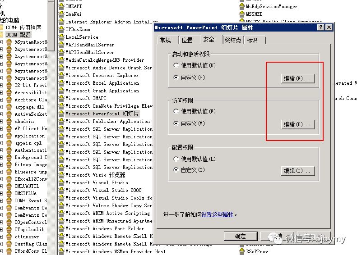This screenshot has width=357, height=255.
Task: Select Microsoft Visual Studio Tools item
Action: coord(109,198)
